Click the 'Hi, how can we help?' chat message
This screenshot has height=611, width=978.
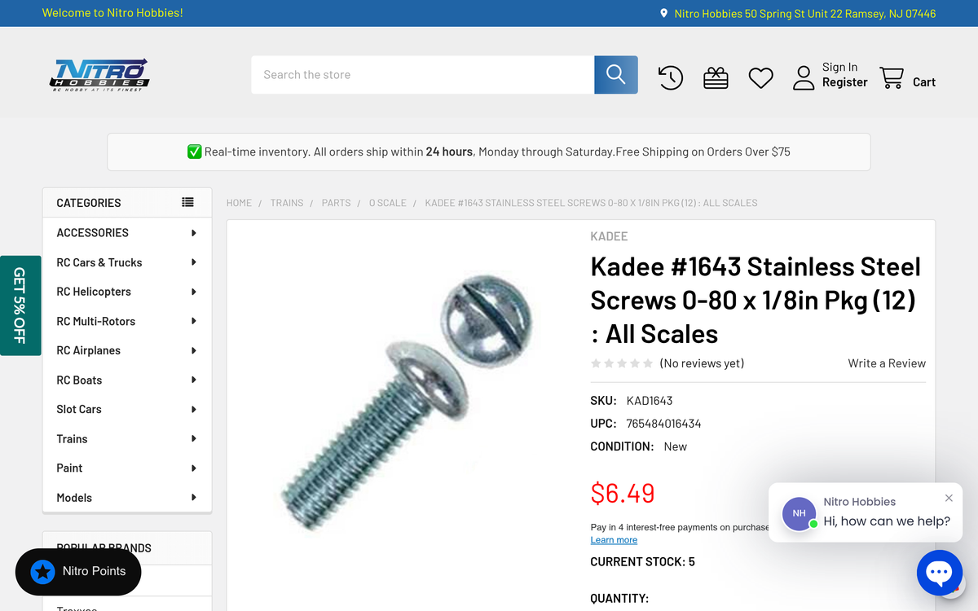click(887, 521)
